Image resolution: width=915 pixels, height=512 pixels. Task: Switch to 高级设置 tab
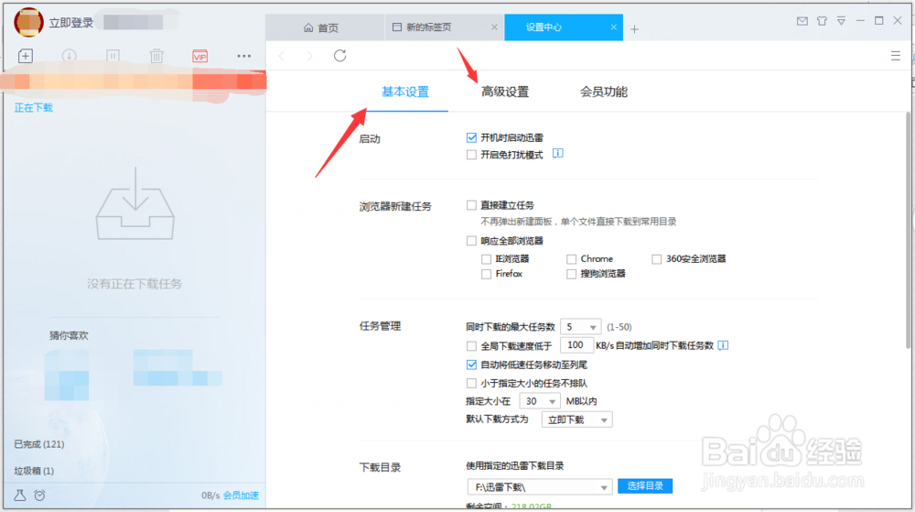[x=505, y=92]
